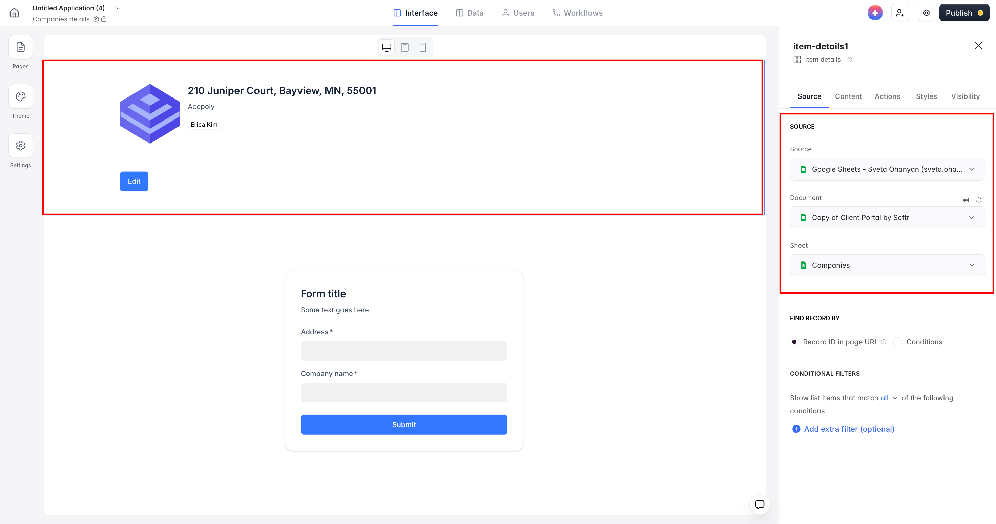Switch to tablet preview icon

404,47
